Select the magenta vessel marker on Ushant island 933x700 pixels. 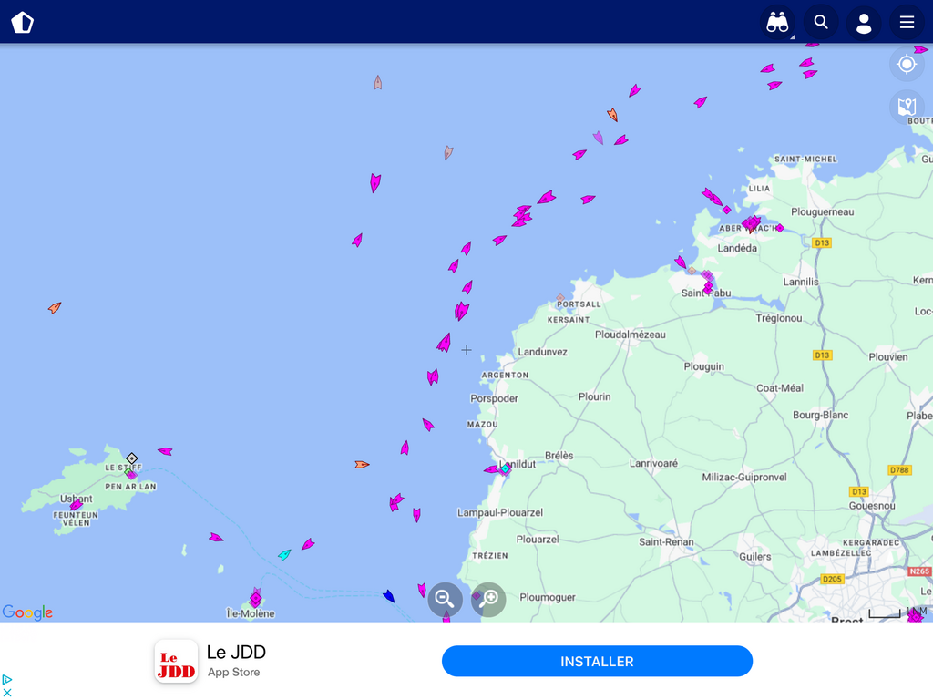(x=77, y=505)
